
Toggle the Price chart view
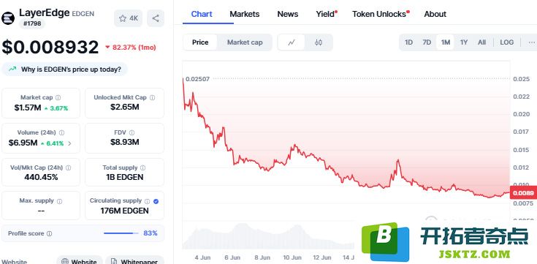click(200, 42)
